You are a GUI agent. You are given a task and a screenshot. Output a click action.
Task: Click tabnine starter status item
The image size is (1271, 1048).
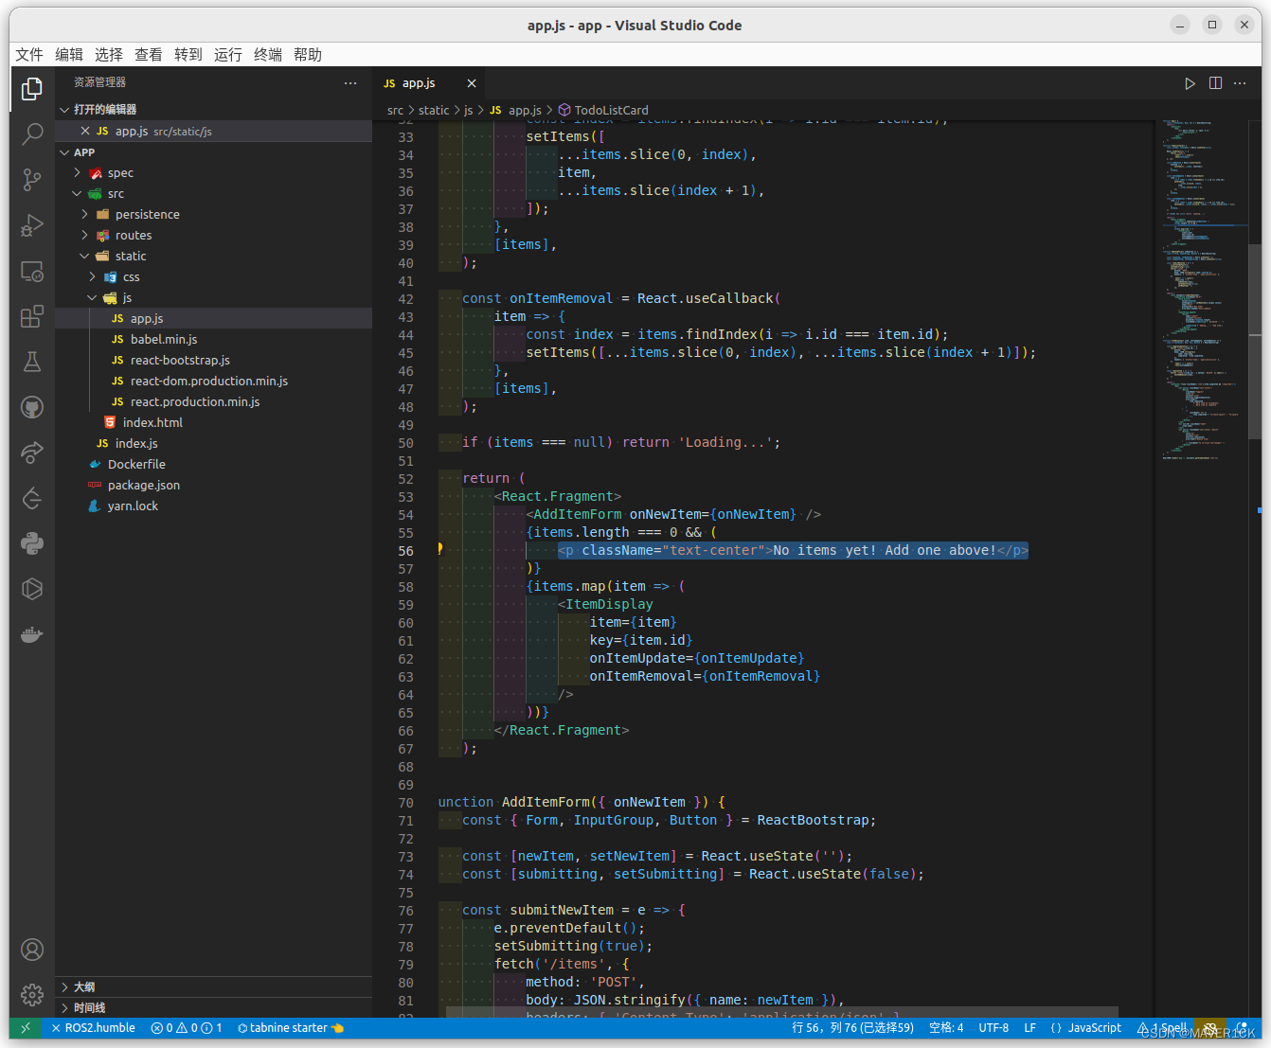pos(290,1028)
